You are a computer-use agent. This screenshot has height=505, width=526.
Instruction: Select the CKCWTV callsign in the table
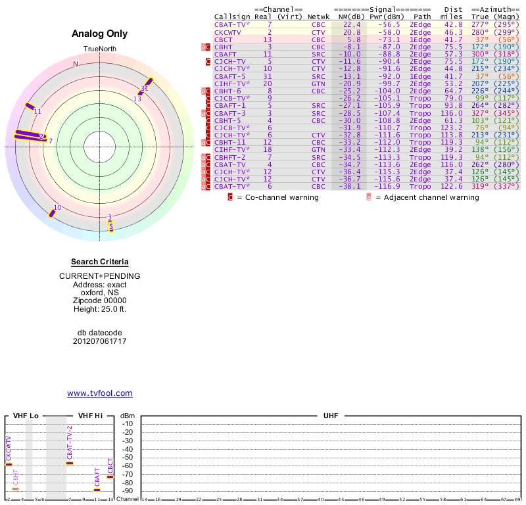point(227,32)
